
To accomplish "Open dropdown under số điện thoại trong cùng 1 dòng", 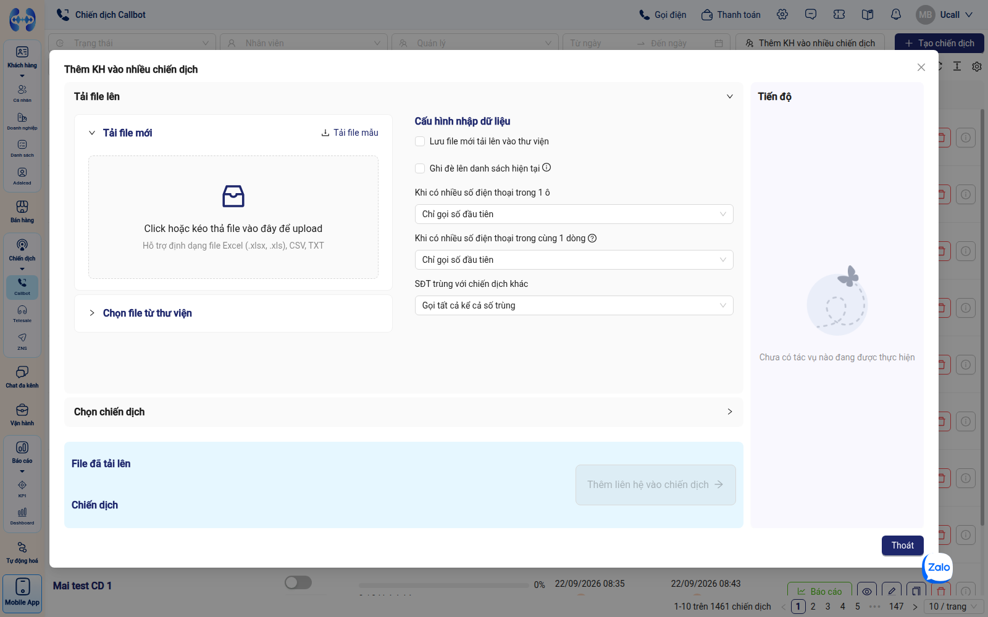I will [574, 260].
